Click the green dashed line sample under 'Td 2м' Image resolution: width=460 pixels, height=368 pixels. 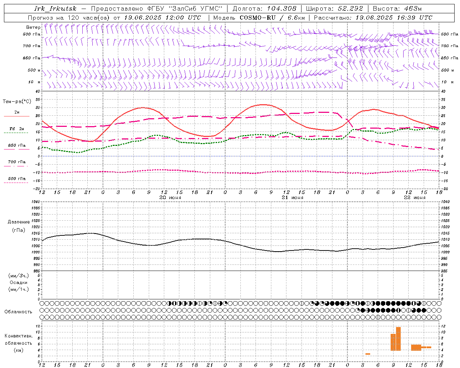coord(16,133)
